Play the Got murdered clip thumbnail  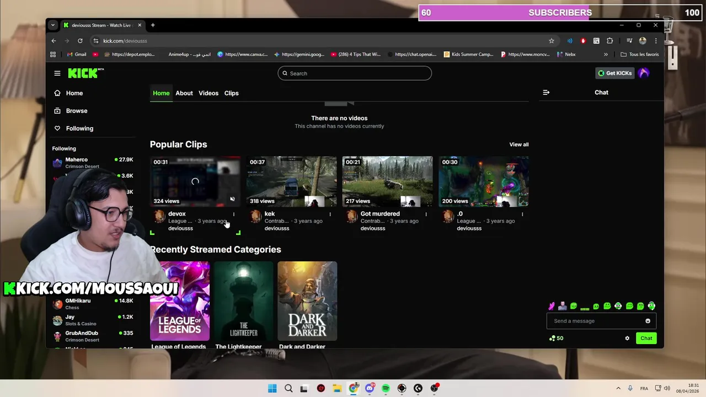(387, 181)
